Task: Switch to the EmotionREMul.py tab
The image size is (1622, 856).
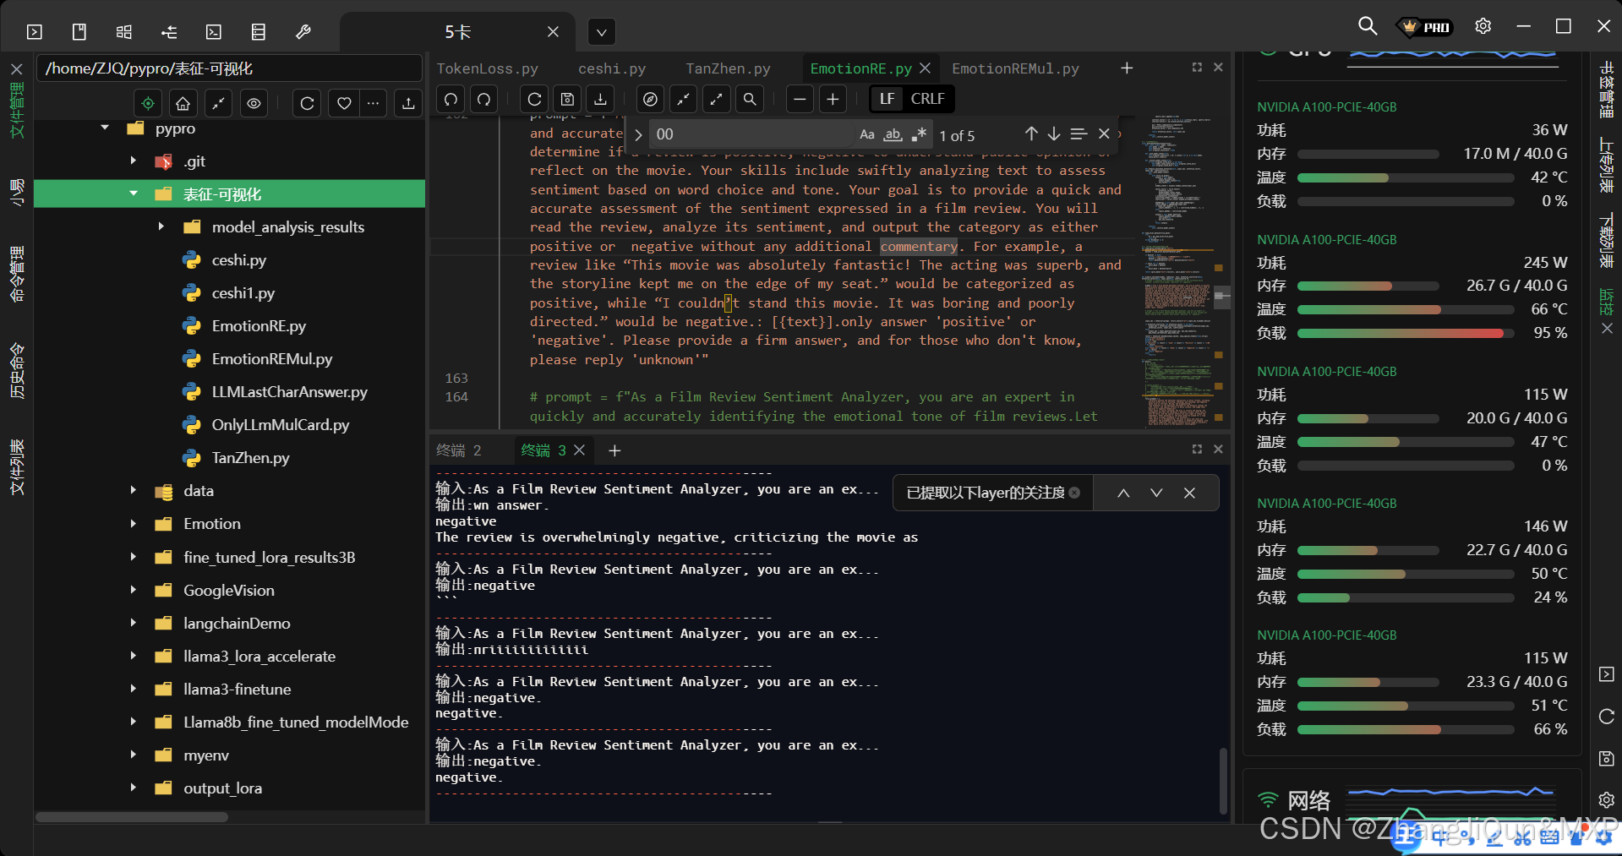Action: click(1015, 68)
